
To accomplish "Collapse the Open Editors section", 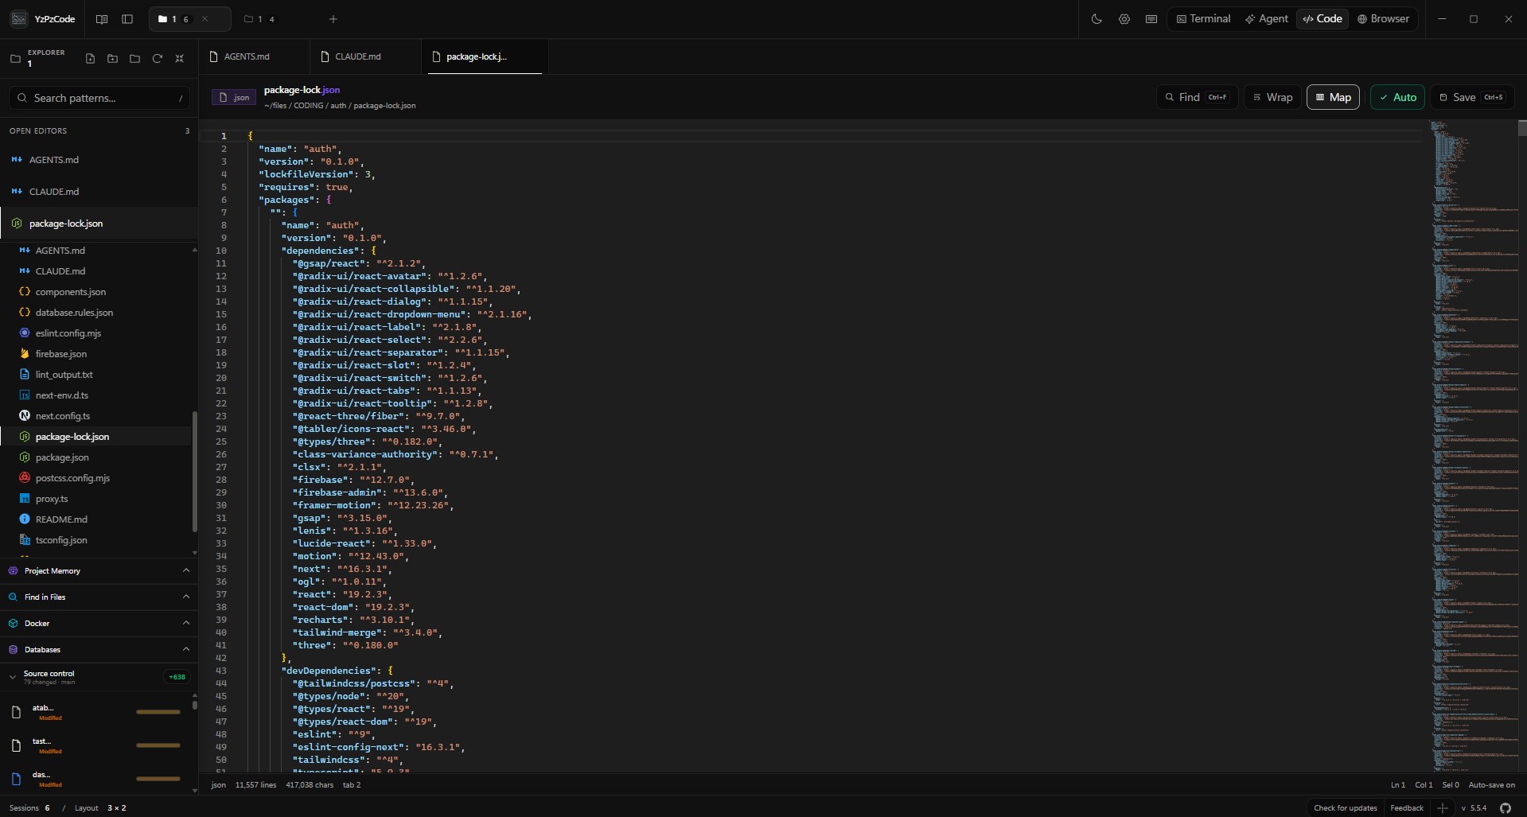I will [x=99, y=130].
